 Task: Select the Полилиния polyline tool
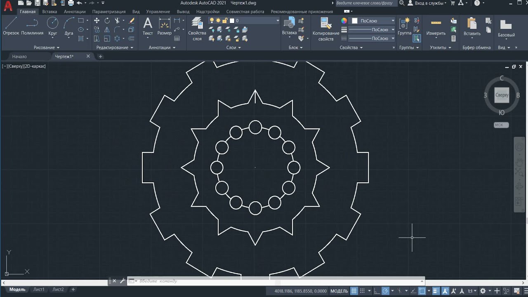(32, 26)
